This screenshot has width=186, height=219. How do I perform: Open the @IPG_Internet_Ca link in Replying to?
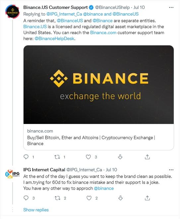[x=64, y=14]
